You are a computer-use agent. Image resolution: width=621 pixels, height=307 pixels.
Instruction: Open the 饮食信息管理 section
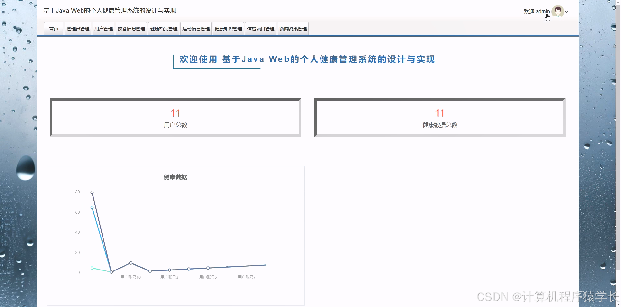pyautogui.click(x=131, y=28)
